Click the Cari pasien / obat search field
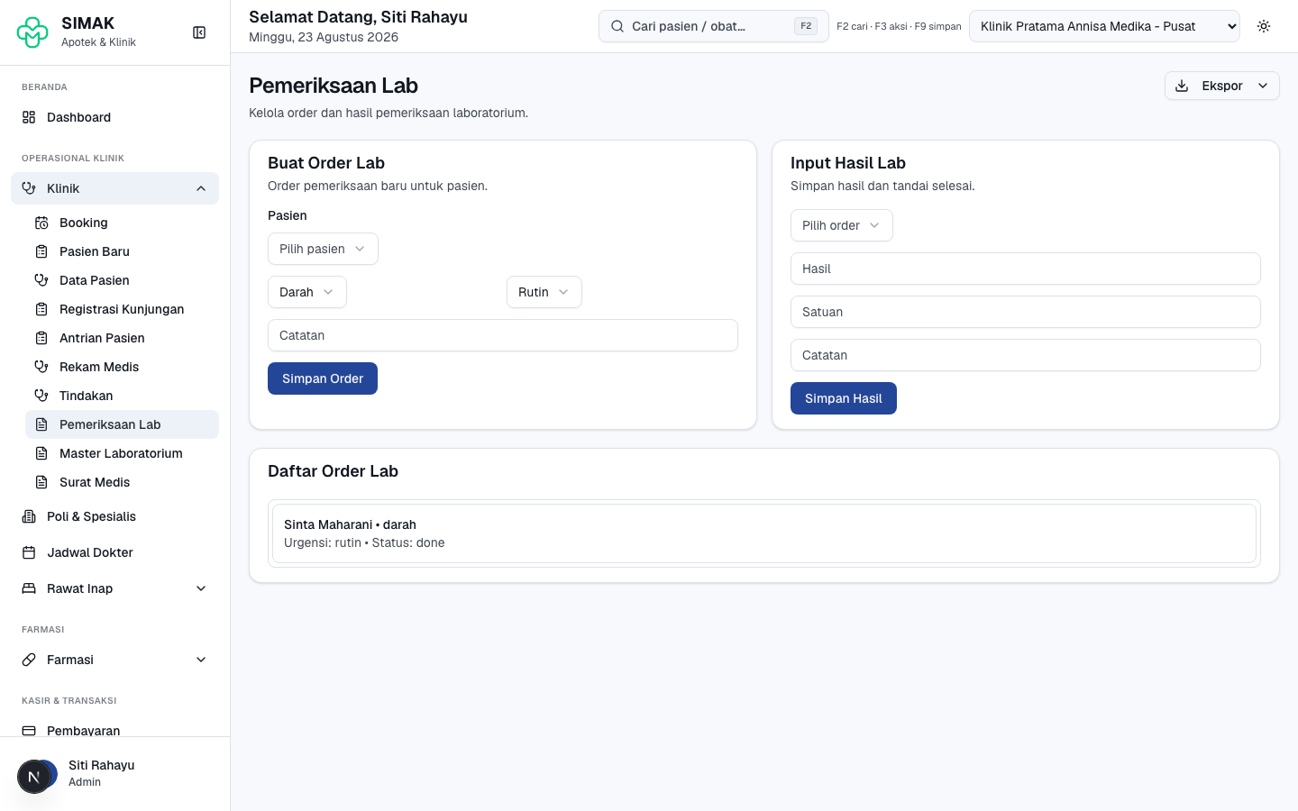The height and width of the screenshot is (811, 1298). coord(714,26)
